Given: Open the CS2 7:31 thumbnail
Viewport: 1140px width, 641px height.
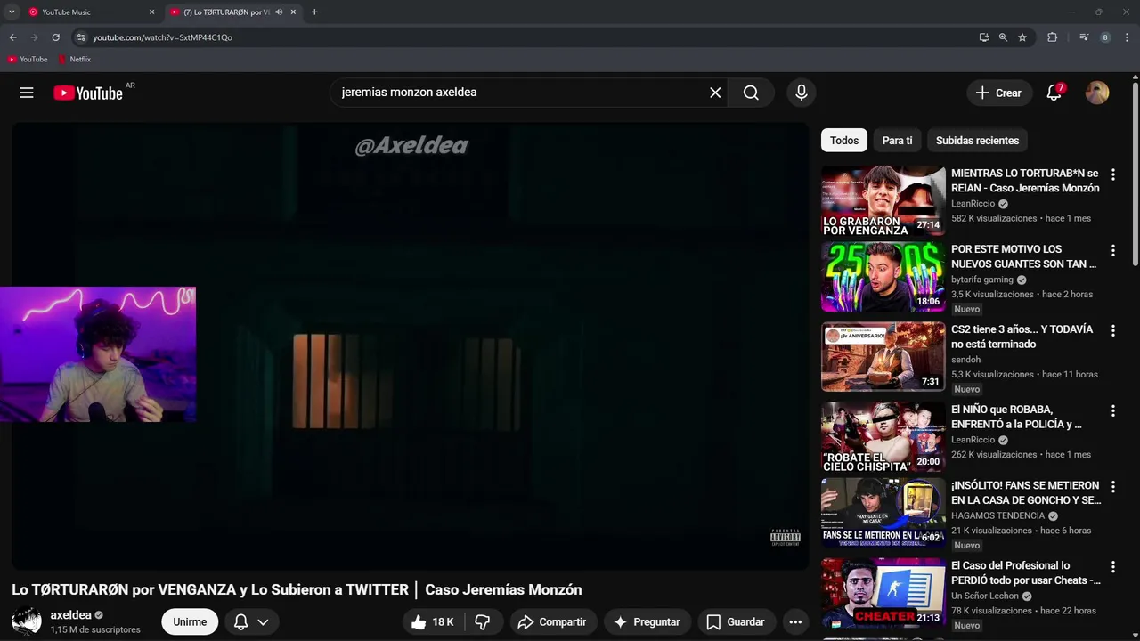Looking at the screenshot, I should (x=883, y=356).
